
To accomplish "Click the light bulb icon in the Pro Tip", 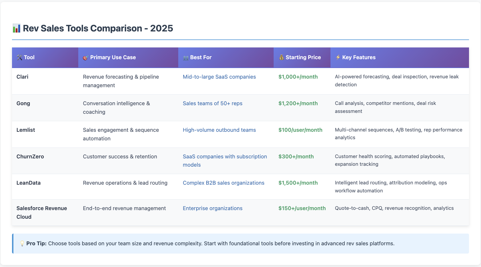I will [x=22, y=244].
